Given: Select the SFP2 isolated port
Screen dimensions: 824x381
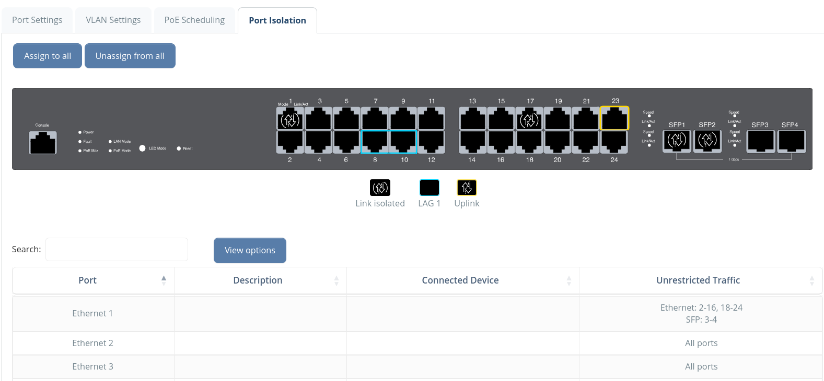Looking at the screenshot, I should (x=707, y=141).
